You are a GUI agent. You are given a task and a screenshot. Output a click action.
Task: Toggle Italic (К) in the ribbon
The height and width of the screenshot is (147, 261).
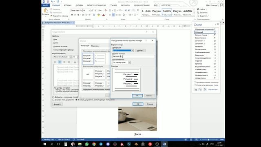point(75,15)
